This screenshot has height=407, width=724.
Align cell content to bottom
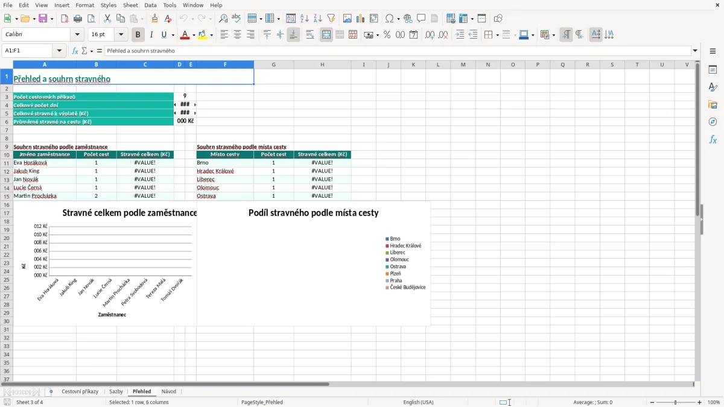pyautogui.click(x=293, y=35)
